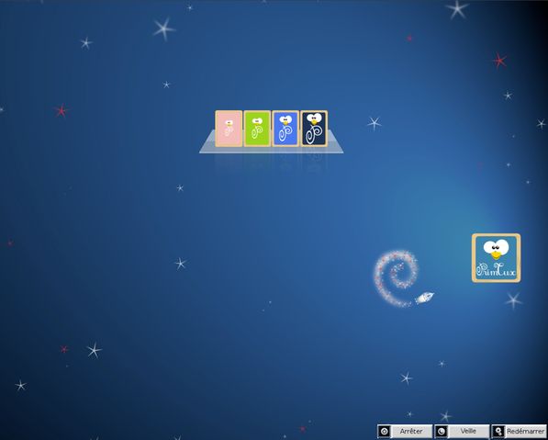Click the restart icon beside Redémarrer
Image resolution: width=548 pixels, height=440 pixels.
[498, 431]
